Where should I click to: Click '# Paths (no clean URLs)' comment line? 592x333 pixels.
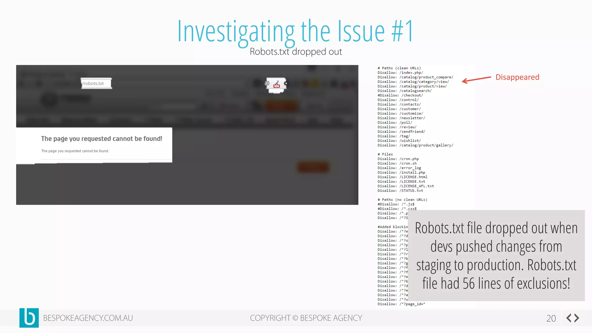(402, 200)
